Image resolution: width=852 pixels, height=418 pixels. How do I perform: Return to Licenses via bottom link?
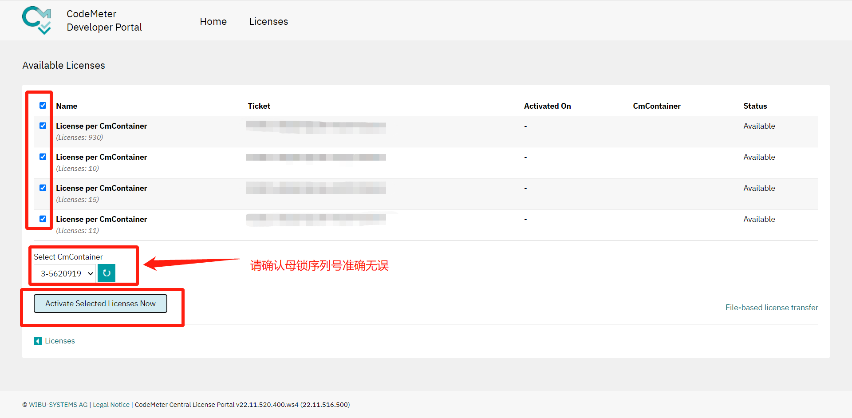(59, 341)
